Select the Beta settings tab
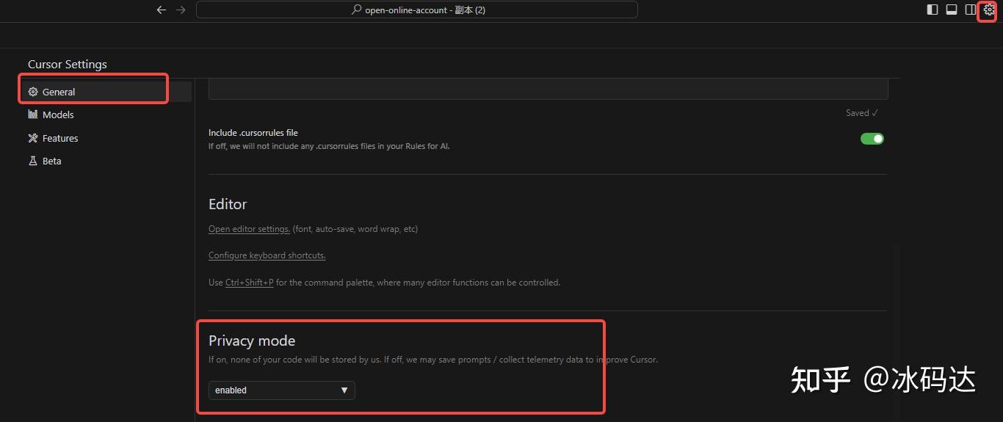 click(x=106, y=161)
